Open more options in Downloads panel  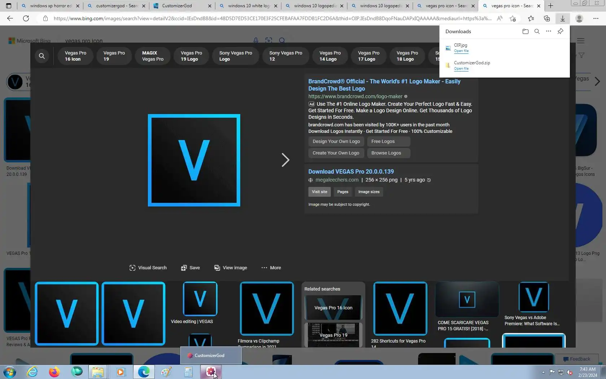(x=549, y=31)
